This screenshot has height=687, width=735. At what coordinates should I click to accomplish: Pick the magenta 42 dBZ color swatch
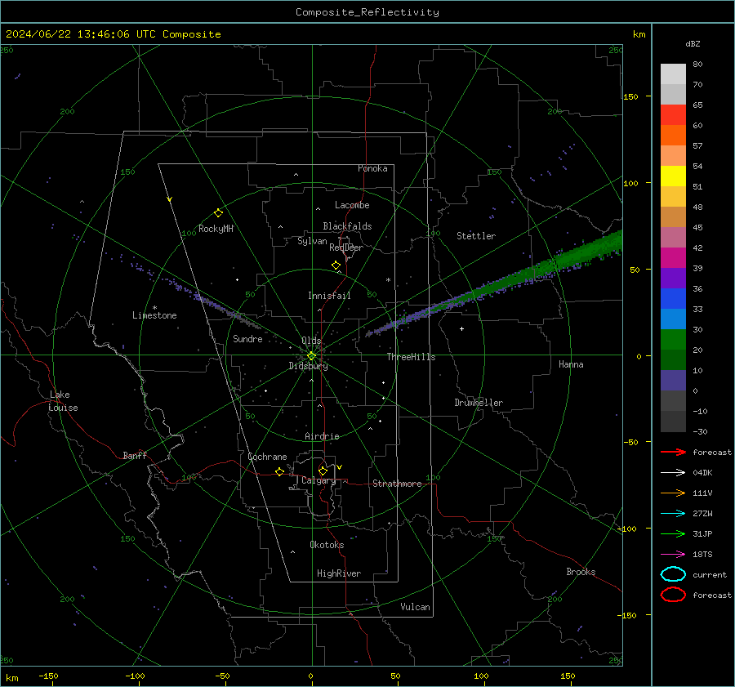673,257
